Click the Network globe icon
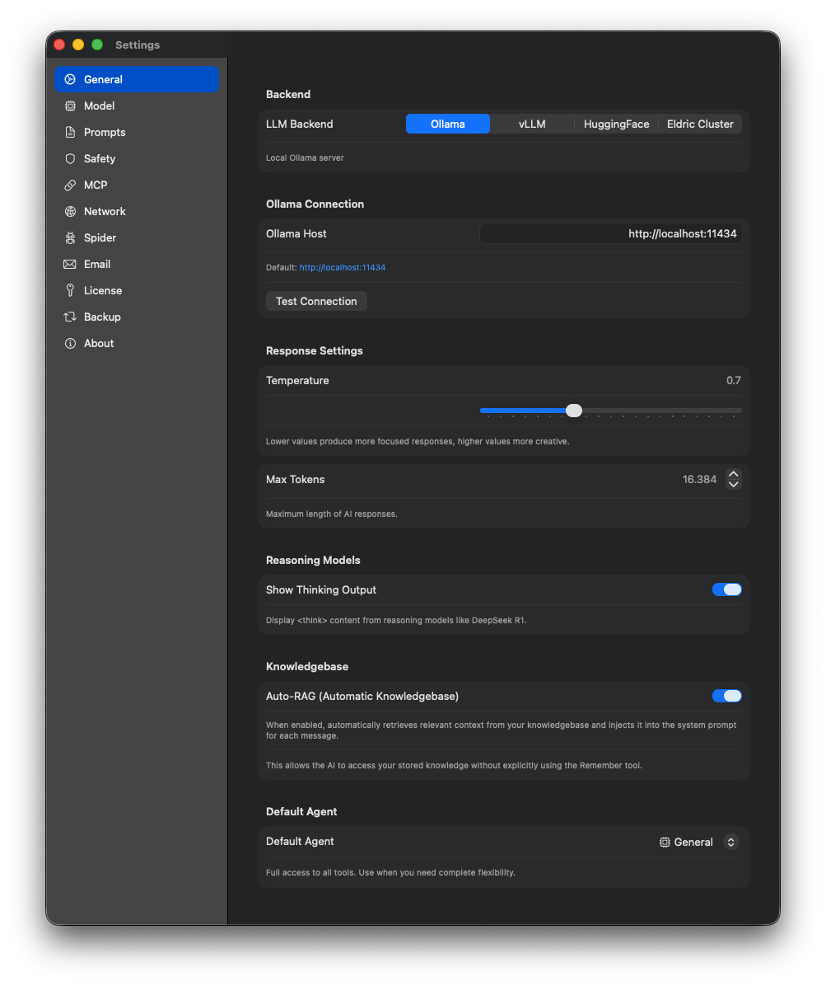The height and width of the screenshot is (986, 826). point(70,211)
